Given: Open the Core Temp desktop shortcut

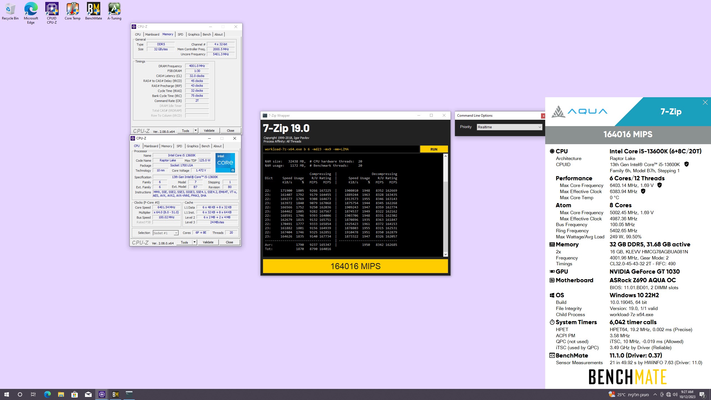Looking at the screenshot, I should [x=72, y=12].
